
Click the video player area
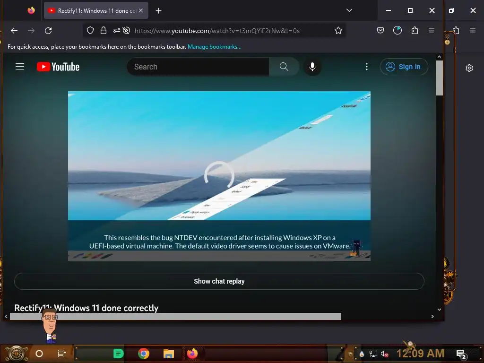coord(219,176)
